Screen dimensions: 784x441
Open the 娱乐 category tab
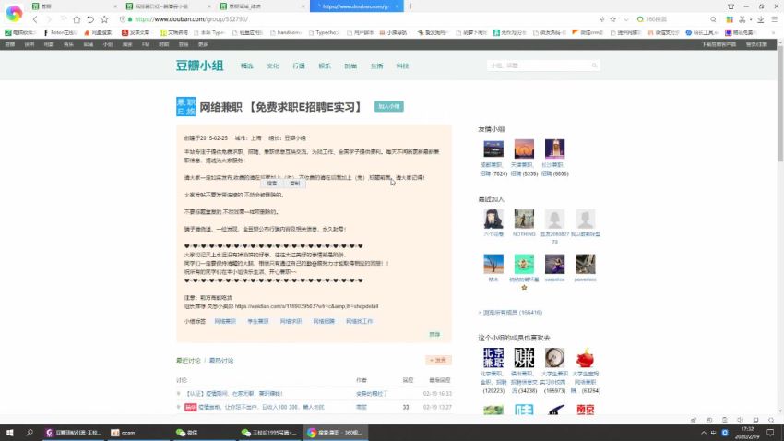click(x=325, y=66)
